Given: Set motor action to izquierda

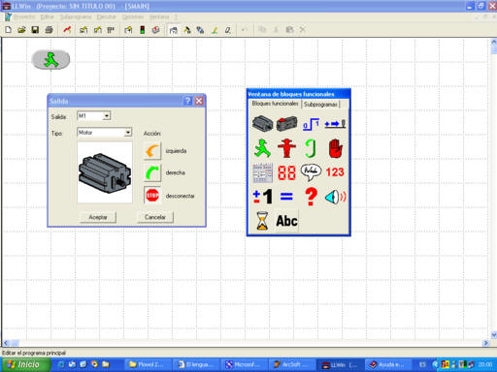Looking at the screenshot, I should click(152, 151).
